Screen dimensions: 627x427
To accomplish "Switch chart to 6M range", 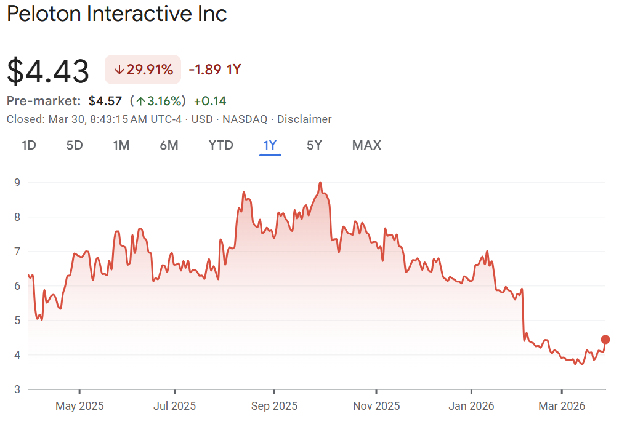I will 169,145.
